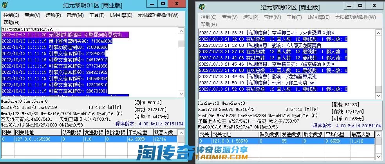Select the 21:32:50 八部天龙阿莫西 chat line
The image size is (385, 164).
(x=260, y=46)
